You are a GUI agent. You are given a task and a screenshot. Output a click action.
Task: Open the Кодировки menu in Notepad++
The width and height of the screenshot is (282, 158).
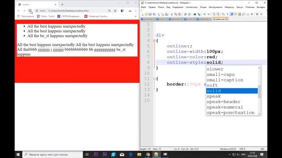[178, 7]
